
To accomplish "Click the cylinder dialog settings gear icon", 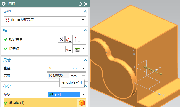I will tap(4, 4).
